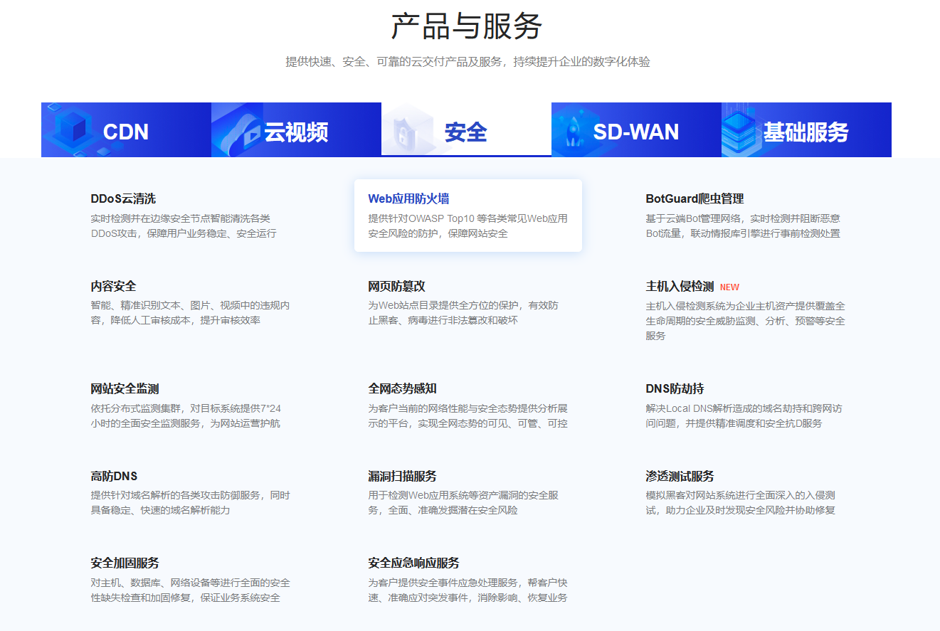Open 内容安全 product link
Viewport: 940px width, 631px height.
click(x=113, y=286)
